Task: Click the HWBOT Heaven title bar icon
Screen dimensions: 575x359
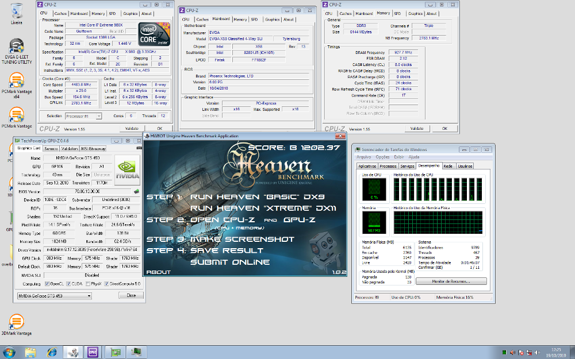Action: pos(147,136)
